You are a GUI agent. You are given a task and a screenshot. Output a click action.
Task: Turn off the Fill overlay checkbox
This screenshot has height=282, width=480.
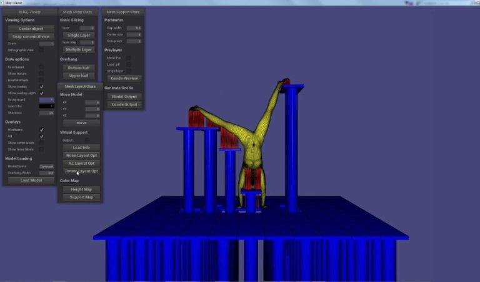coord(41,136)
